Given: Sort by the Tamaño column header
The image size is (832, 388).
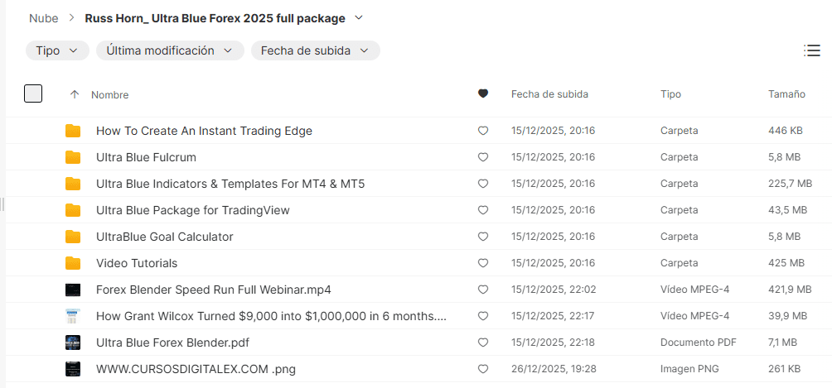Looking at the screenshot, I should pos(786,94).
